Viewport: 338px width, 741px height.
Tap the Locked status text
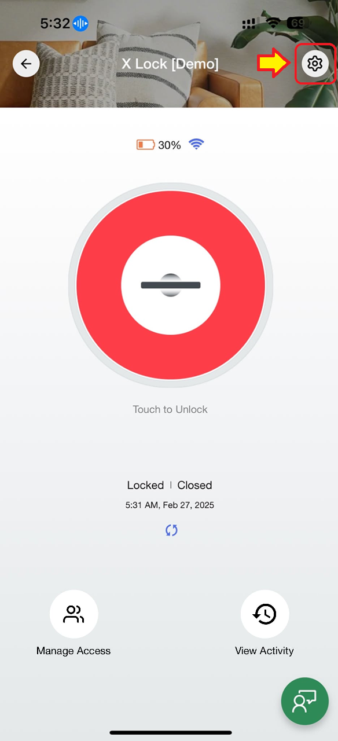point(145,485)
